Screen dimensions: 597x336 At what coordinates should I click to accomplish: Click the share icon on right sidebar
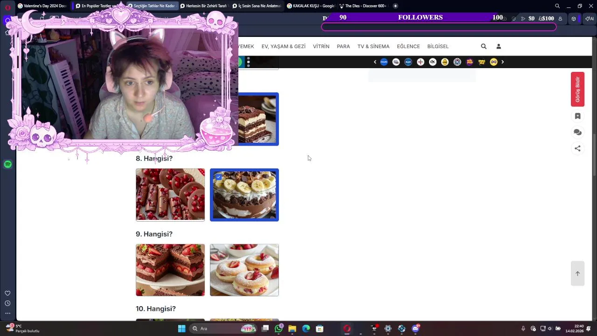tap(577, 148)
